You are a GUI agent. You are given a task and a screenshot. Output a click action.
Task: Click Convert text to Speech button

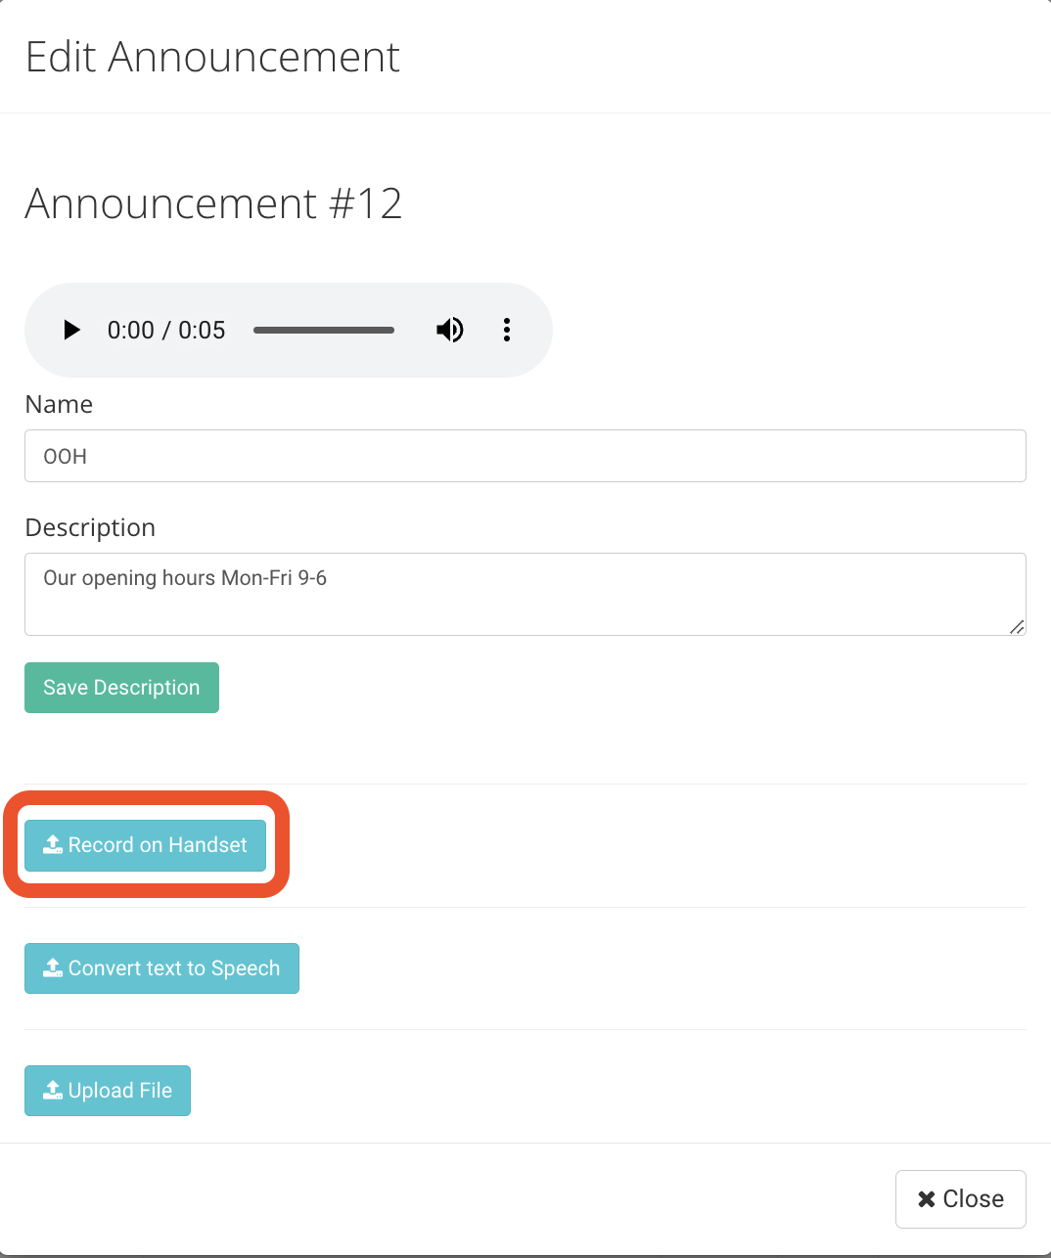pyautogui.click(x=161, y=968)
